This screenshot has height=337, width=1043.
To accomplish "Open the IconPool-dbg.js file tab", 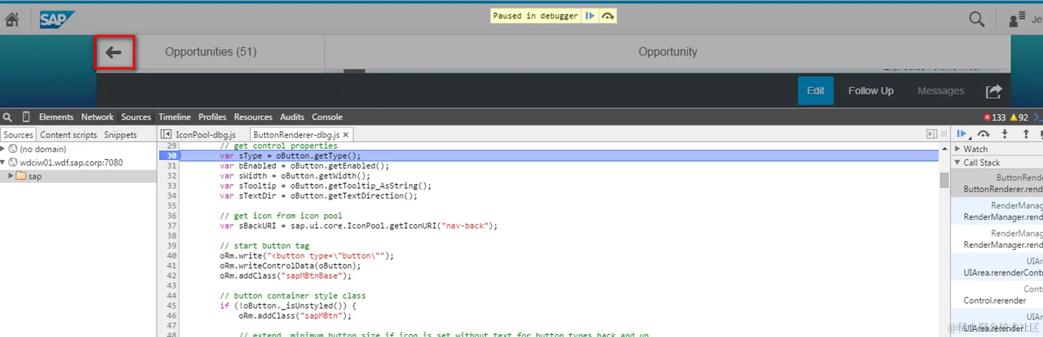I will tap(206, 135).
